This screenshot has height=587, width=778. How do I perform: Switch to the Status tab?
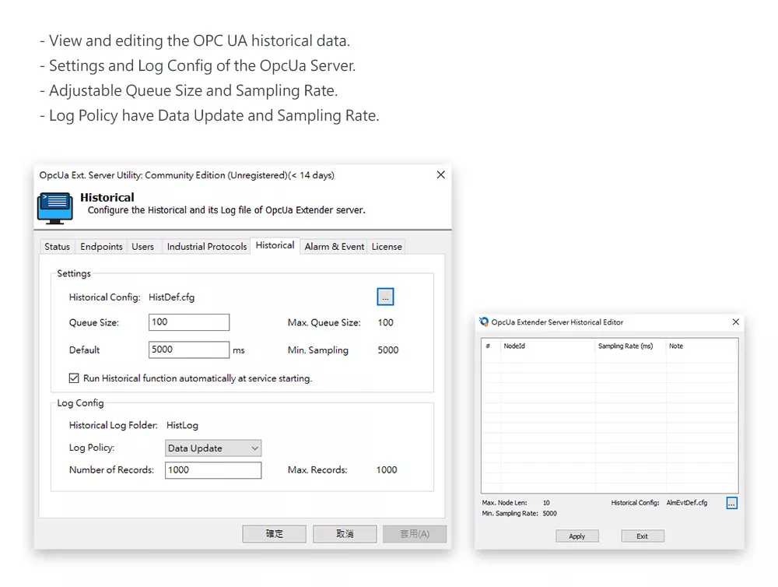pos(57,247)
